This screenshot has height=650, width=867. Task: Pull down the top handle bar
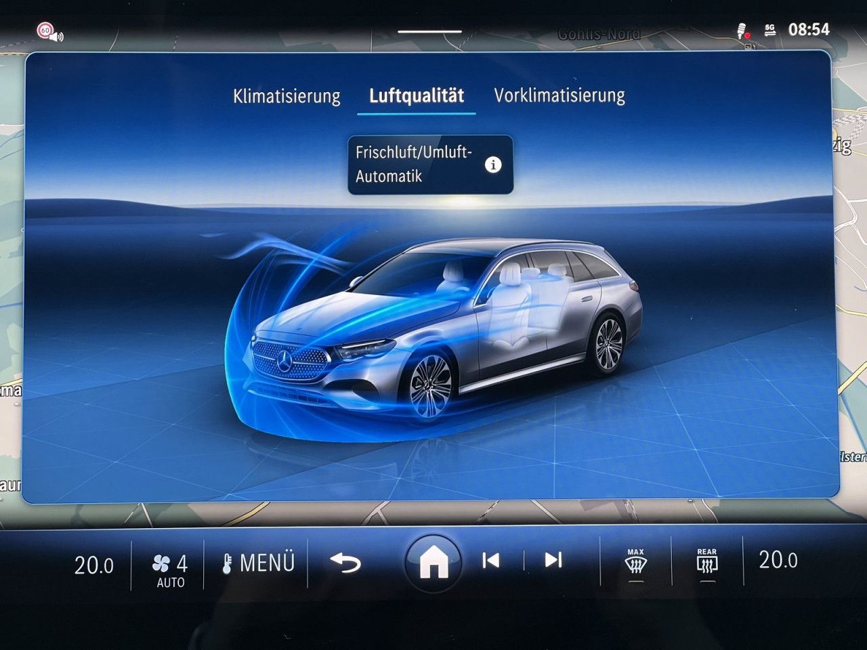click(429, 31)
